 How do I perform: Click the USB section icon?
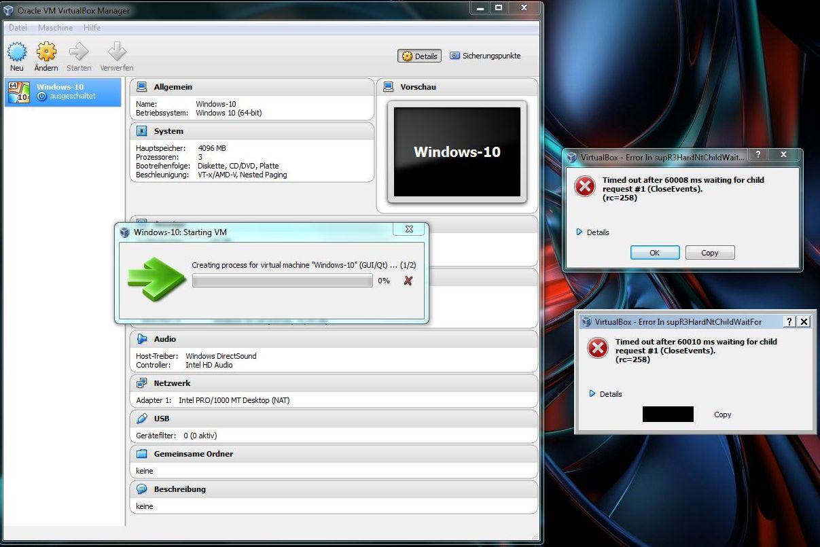142,419
